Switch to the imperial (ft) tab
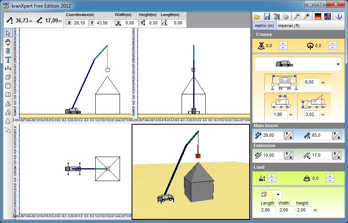Viewport: 348px width, 223px height. (289, 26)
